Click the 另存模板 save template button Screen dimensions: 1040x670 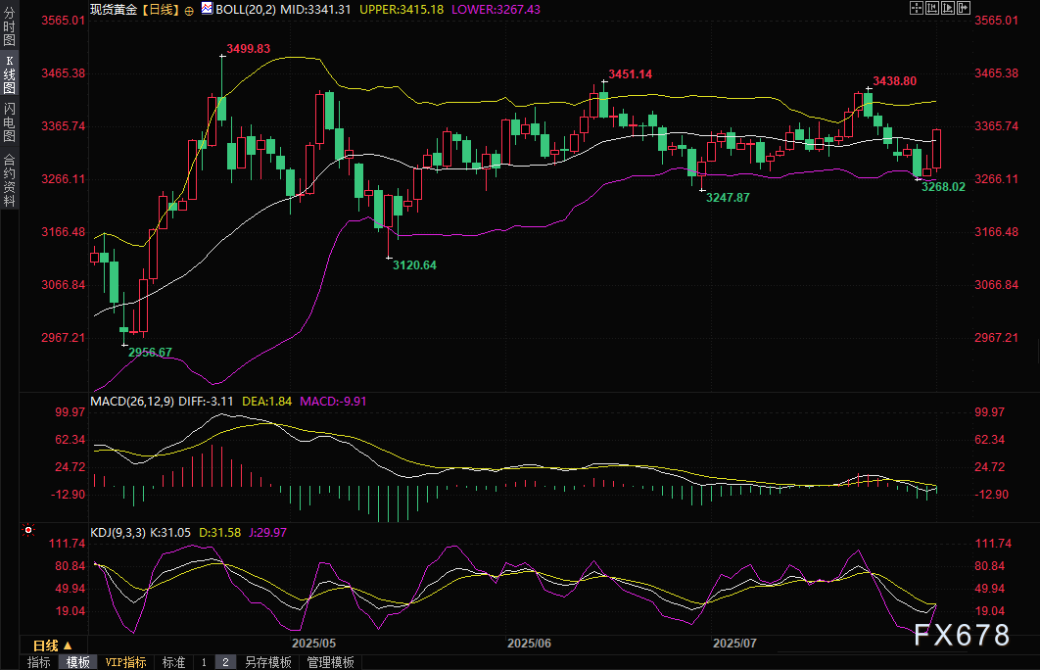(x=267, y=662)
